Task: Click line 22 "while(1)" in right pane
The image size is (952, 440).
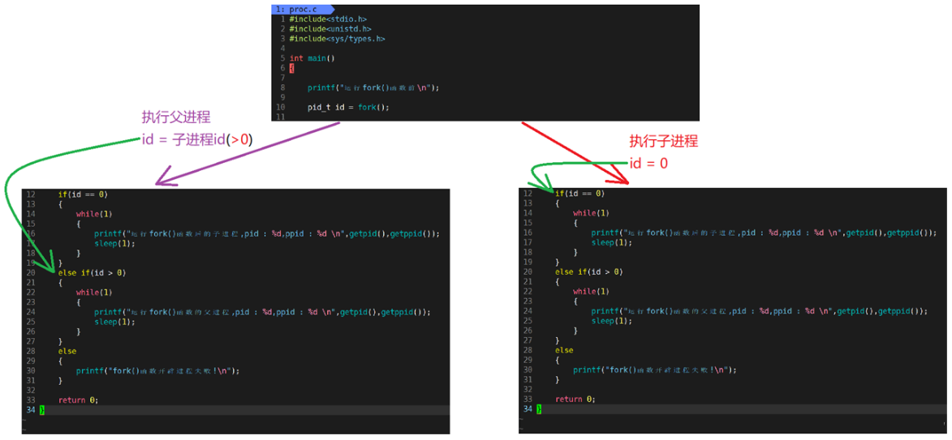Action: click(x=592, y=291)
